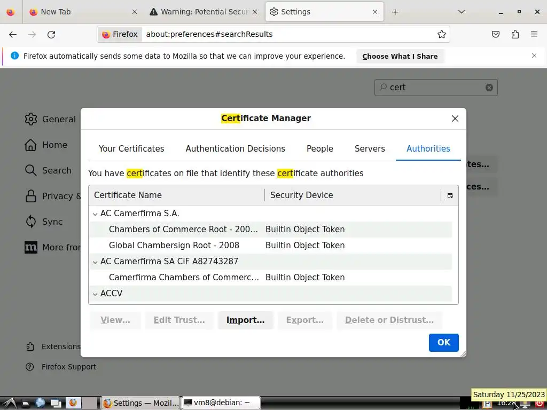Click the Edit Trust... button
The width and height of the screenshot is (547, 410).
click(x=179, y=320)
